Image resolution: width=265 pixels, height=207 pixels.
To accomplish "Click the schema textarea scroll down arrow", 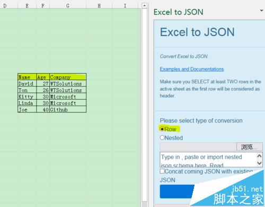I will [259, 163].
